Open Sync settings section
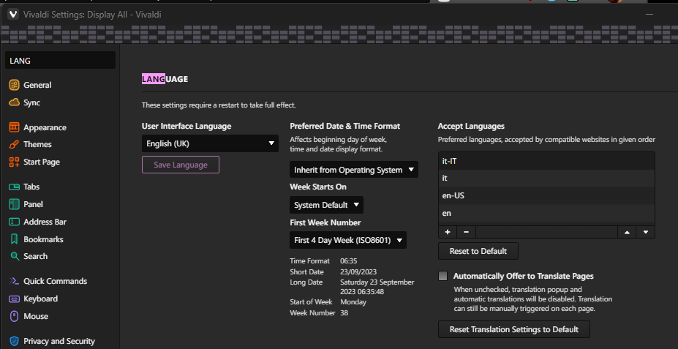The width and height of the screenshot is (678, 349). (32, 102)
